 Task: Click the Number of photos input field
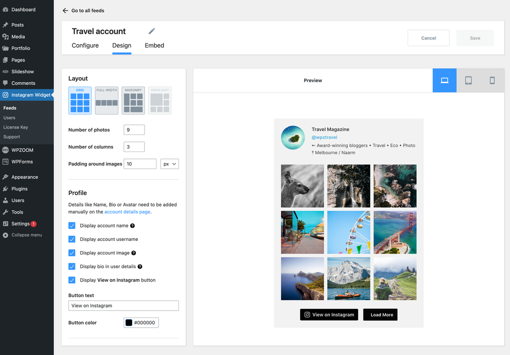tap(134, 129)
